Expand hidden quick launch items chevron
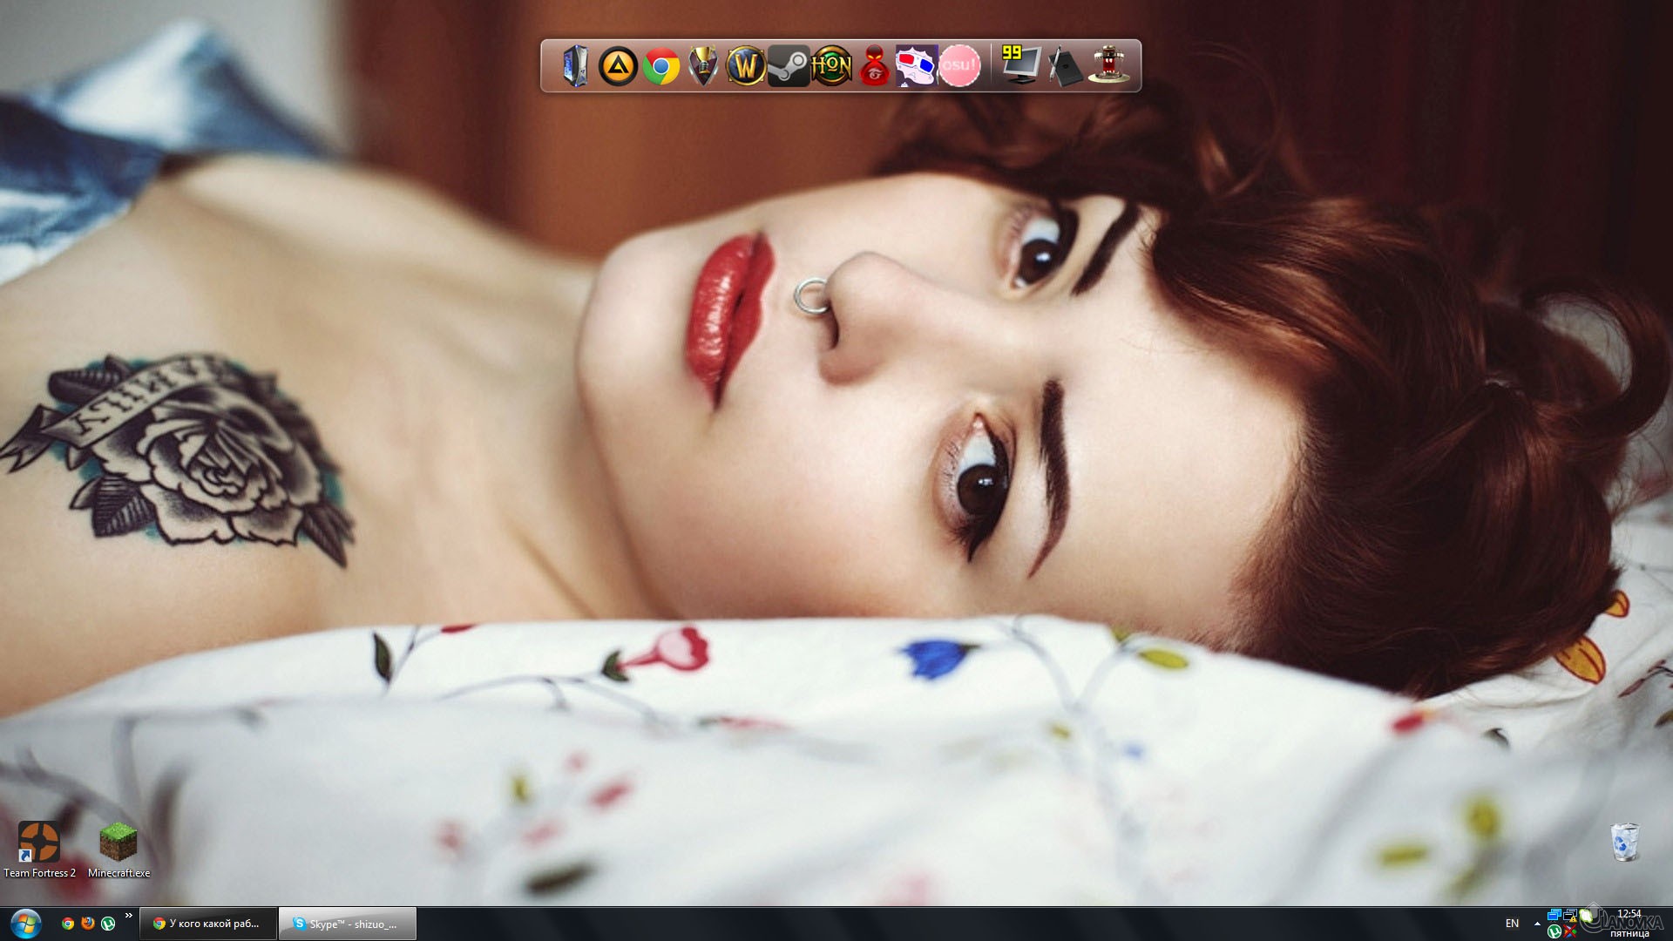Image resolution: width=1673 pixels, height=941 pixels. pyautogui.click(x=129, y=915)
